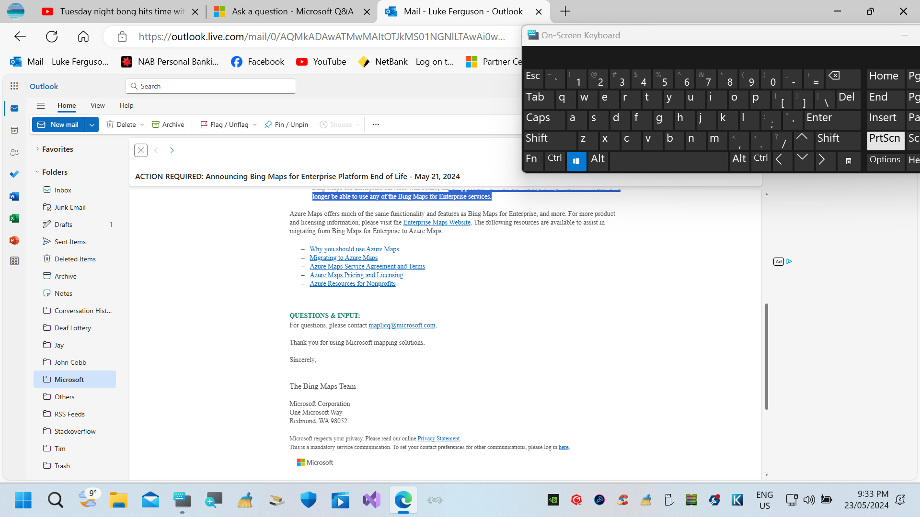Close the open email with X icon
The image size is (920, 517).
(x=141, y=150)
